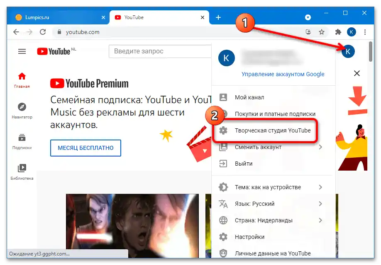Click the install app icon in address bar

308,32
